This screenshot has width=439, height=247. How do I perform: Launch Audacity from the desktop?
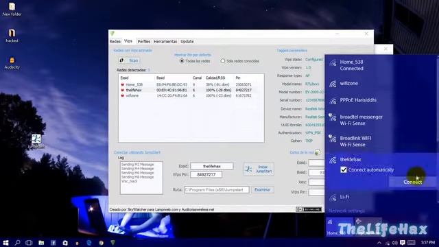(x=12, y=62)
